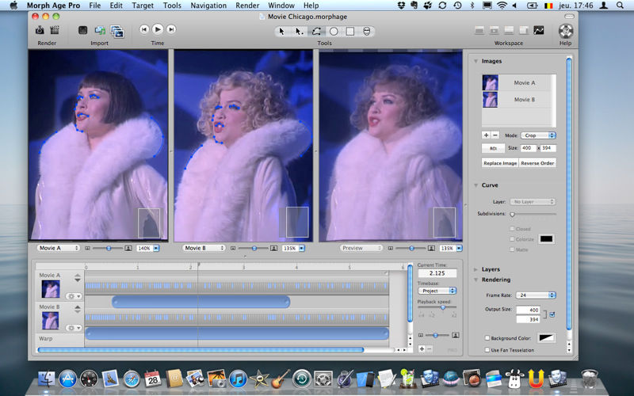Image resolution: width=634 pixels, height=396 pixels.
Task: Expand the Layers section
Action: 476,269
